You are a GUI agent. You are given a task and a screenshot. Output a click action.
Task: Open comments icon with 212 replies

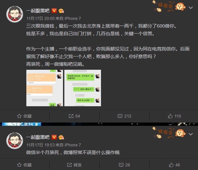point(120,116)
